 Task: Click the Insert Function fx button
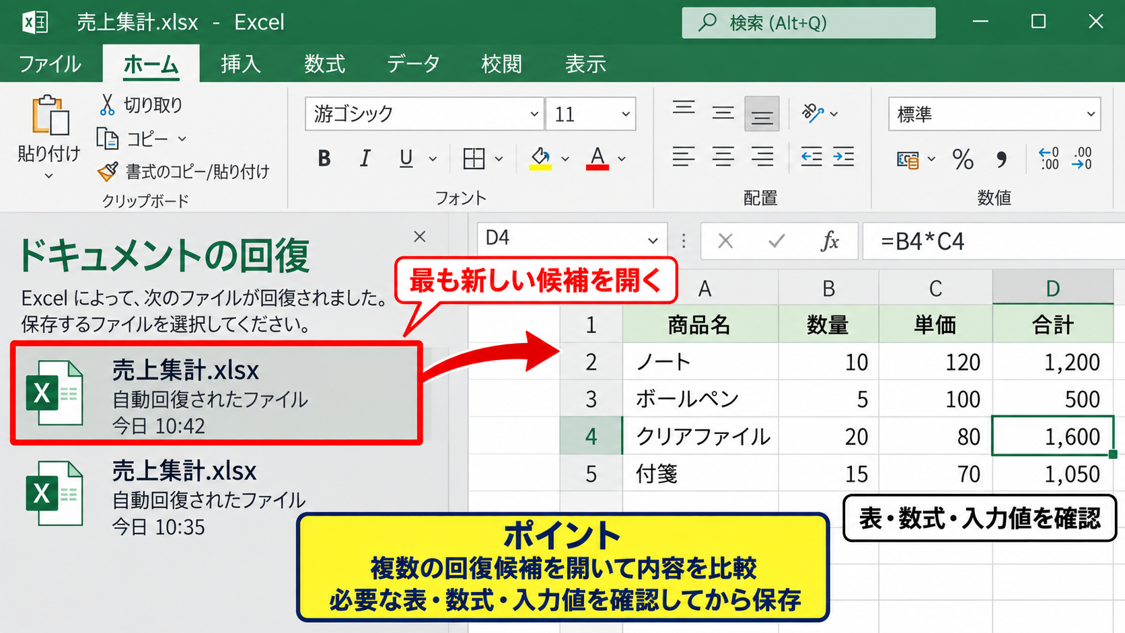click(x=830, y=241)
